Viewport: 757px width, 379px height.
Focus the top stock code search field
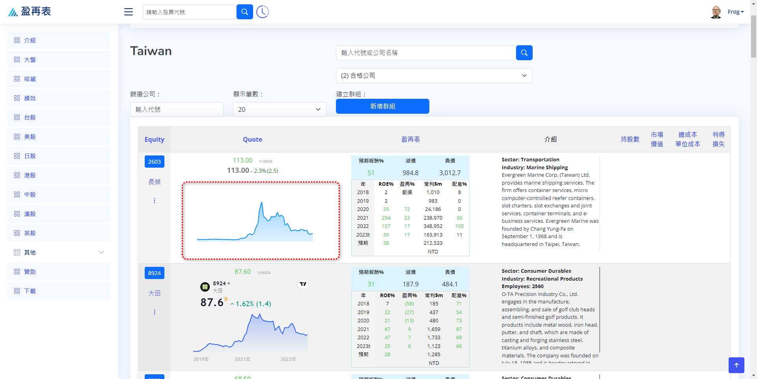point(190,12)
